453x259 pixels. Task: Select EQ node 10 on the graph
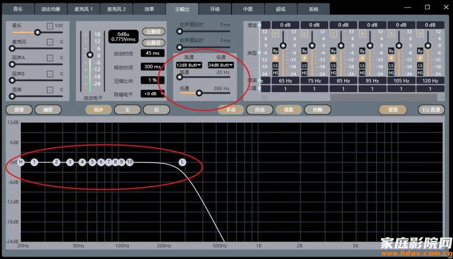[x=130, y=162]
